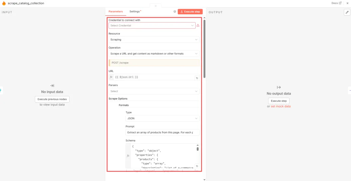Click the Schema editor scrollbar

click(198, 149)
